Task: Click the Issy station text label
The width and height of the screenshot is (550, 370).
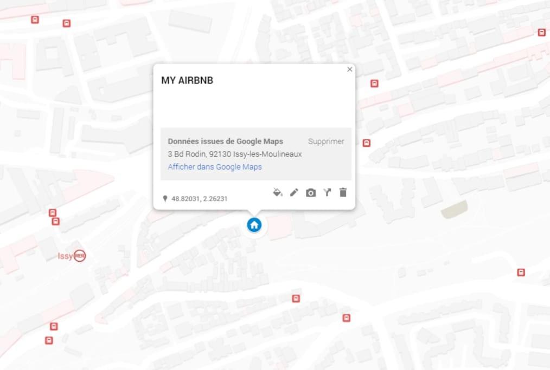Action: [x=65, y=256]
